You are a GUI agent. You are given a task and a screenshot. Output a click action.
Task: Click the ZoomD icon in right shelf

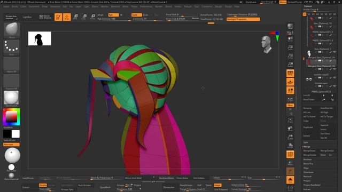point(290,137)
